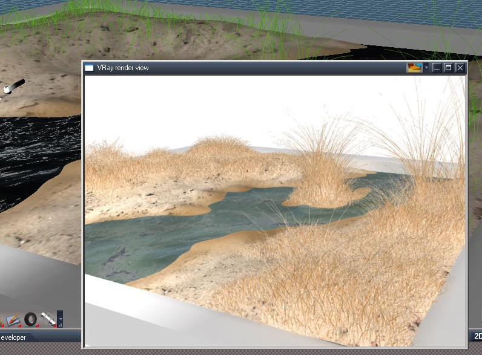The height and width of the screenshot is (355, 482).
Task: Select the black tire icon
Action: click(x=30, y=318)
